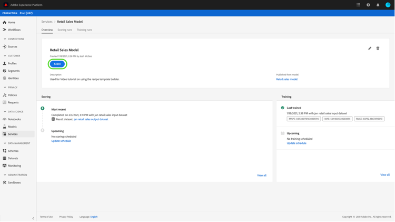The height and width of the screenshot is (222, 395).
Task: Delete service with the trash icon
Action: (378, 49)
